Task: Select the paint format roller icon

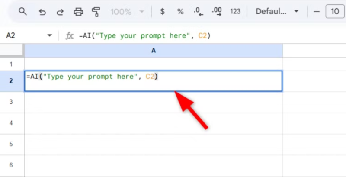Action: tap(96, 12)
